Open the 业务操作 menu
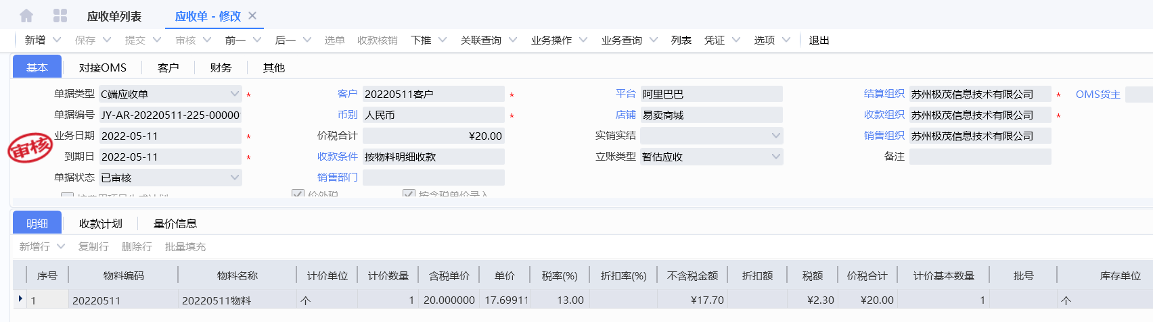 tap(551, 40)
